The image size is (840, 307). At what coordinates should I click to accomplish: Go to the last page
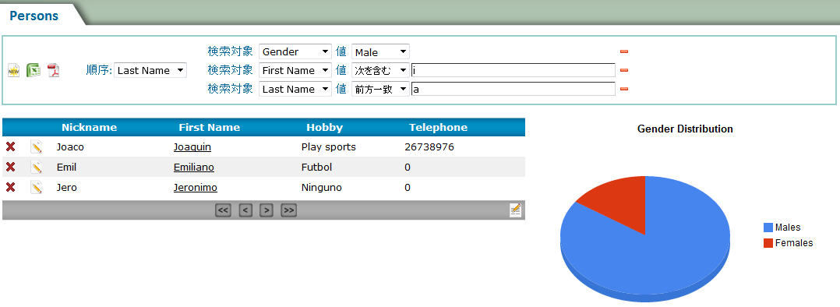coord(289,210)
